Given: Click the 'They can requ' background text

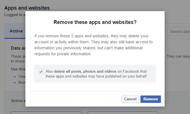Looking at the screenshot, I should click(x=178, y=56).
